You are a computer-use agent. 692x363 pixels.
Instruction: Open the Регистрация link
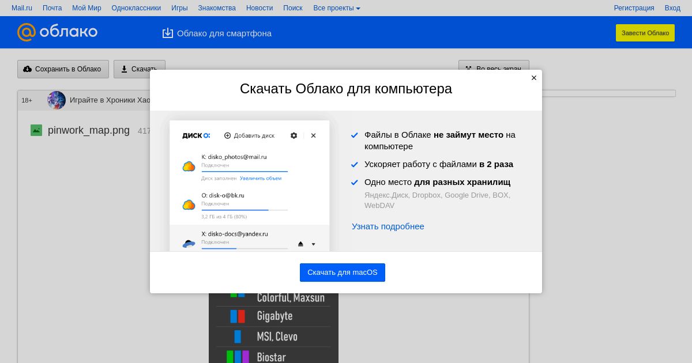click(634, 8)
